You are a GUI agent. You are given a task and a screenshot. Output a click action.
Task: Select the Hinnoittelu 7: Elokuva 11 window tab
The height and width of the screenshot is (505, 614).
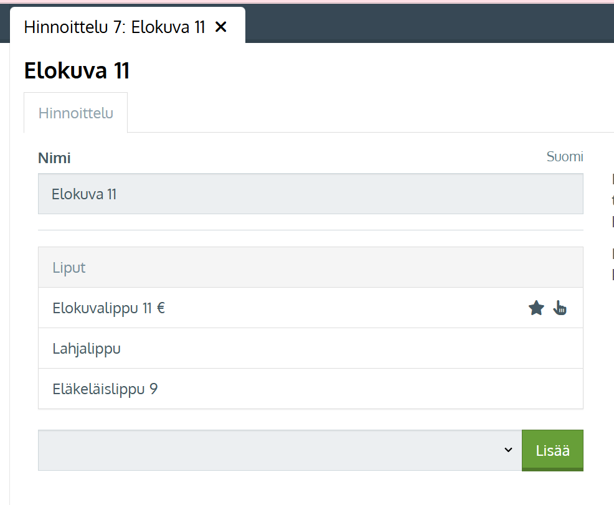tap(114, 27)
